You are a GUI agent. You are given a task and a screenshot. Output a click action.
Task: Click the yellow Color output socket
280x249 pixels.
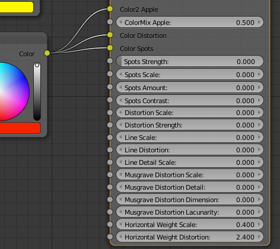tap(47, 53)
